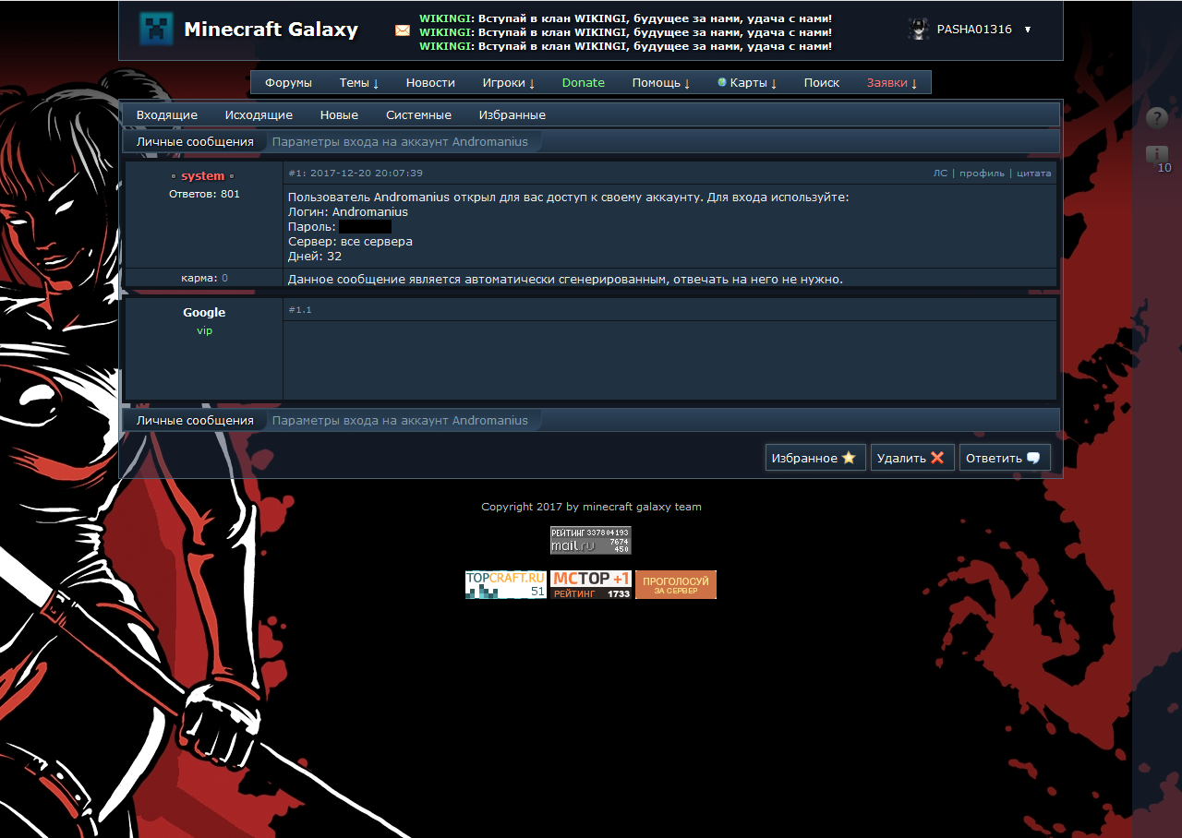
Task: Click the mail.ru rating counter badge
Action: 591,540
